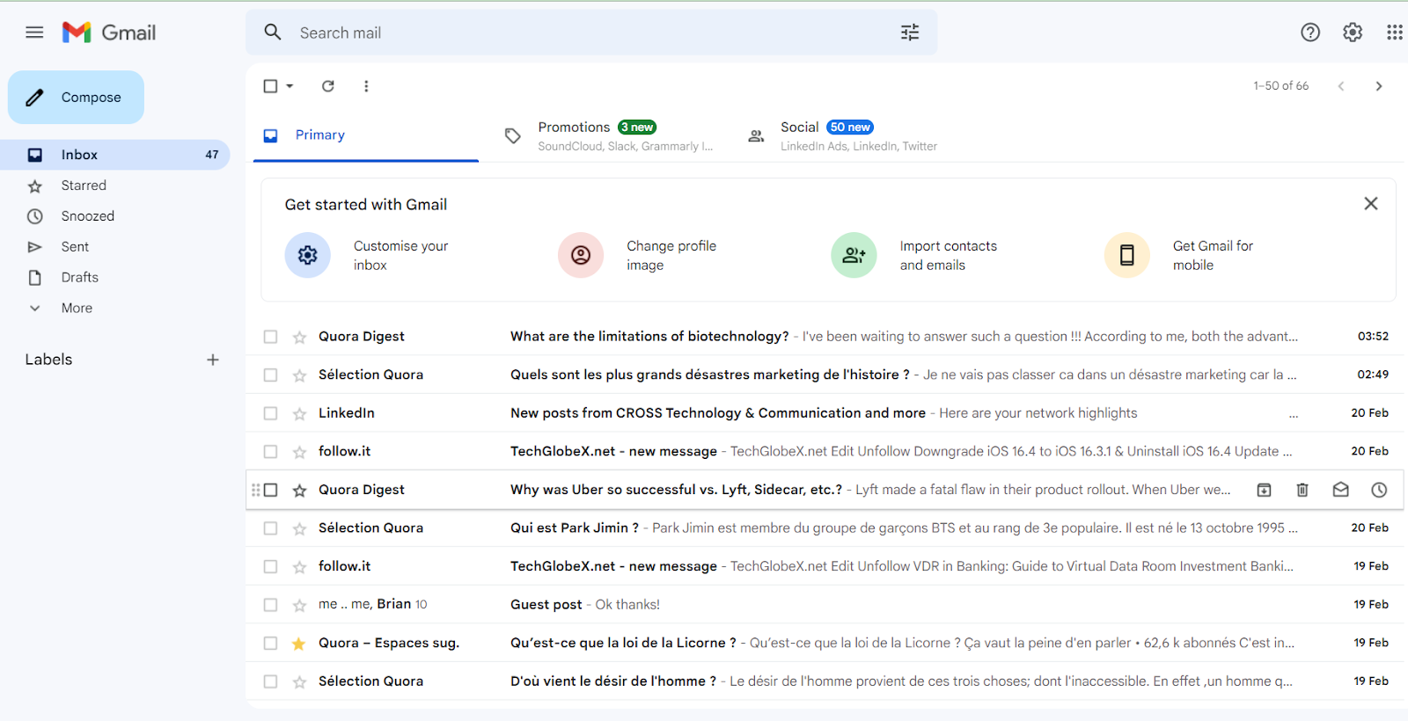1408x721 pixels.
Task: Select the Guest post email checkbox
Action: (270, 605)
